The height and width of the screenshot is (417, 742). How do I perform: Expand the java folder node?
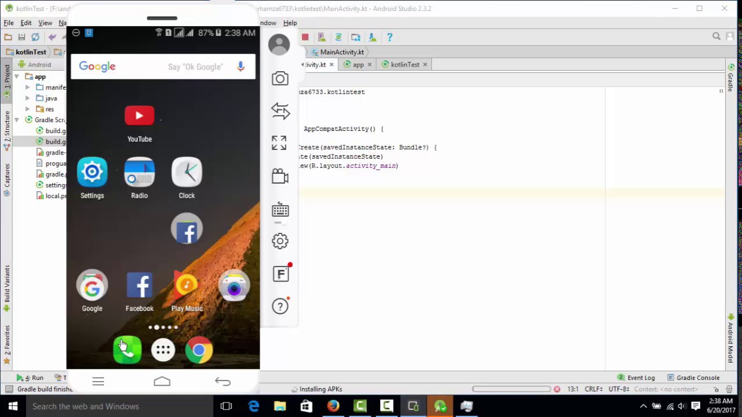(x=27, y=98)
